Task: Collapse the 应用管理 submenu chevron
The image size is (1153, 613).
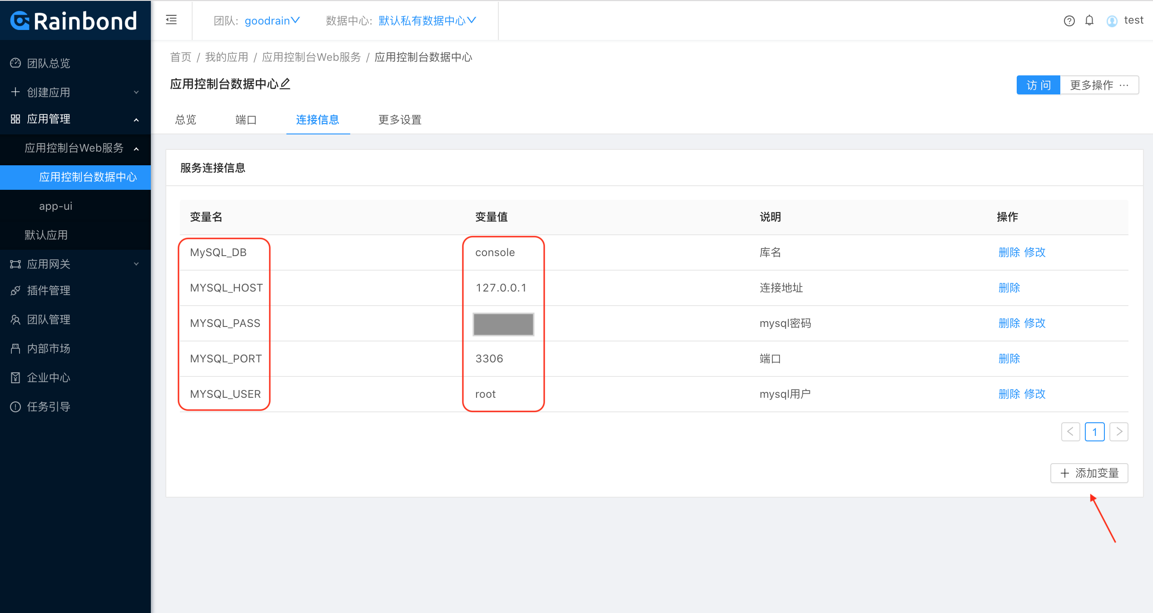Action: (x=136, y=120)
